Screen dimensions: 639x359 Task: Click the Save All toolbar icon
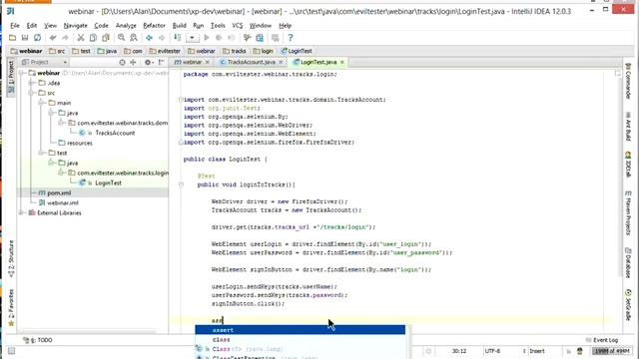25,38
